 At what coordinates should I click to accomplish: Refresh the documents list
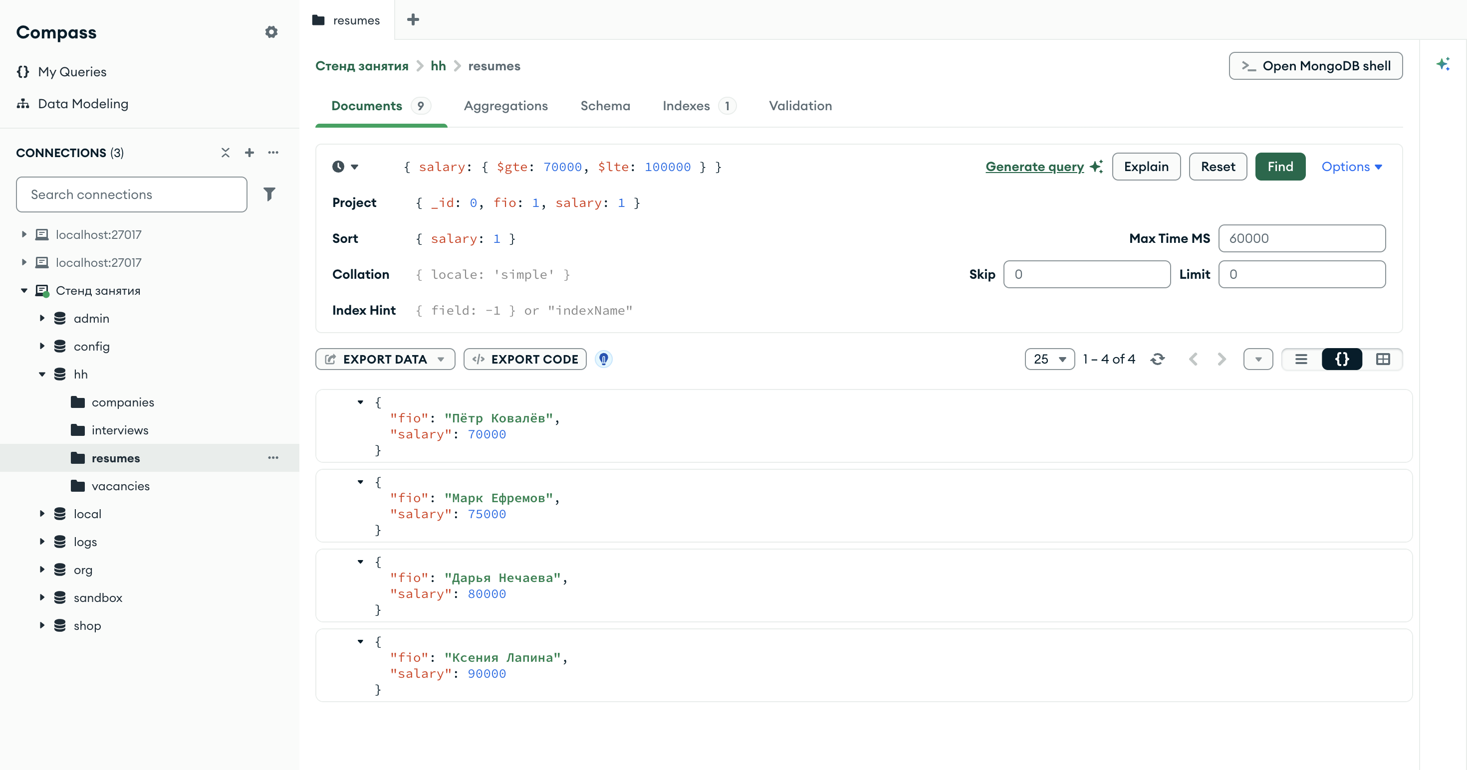coord(1157,359)
